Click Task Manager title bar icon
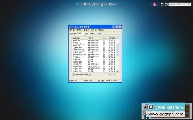 (x=70, y=27)
